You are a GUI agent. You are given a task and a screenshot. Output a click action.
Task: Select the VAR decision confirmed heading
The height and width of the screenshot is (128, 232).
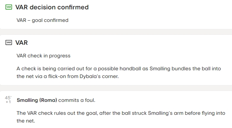[52, 7]
